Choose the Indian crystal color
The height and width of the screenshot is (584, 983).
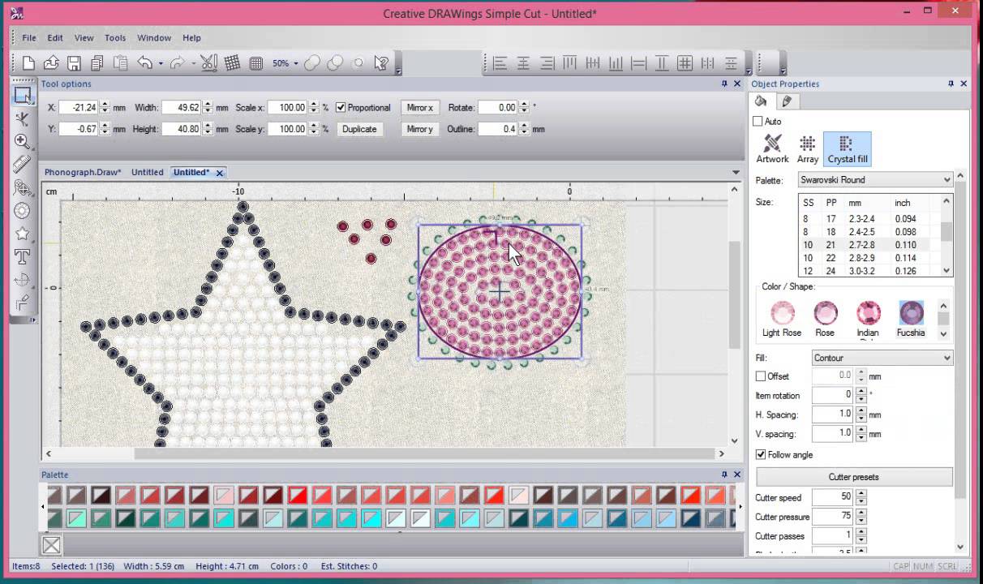(868, 319)
